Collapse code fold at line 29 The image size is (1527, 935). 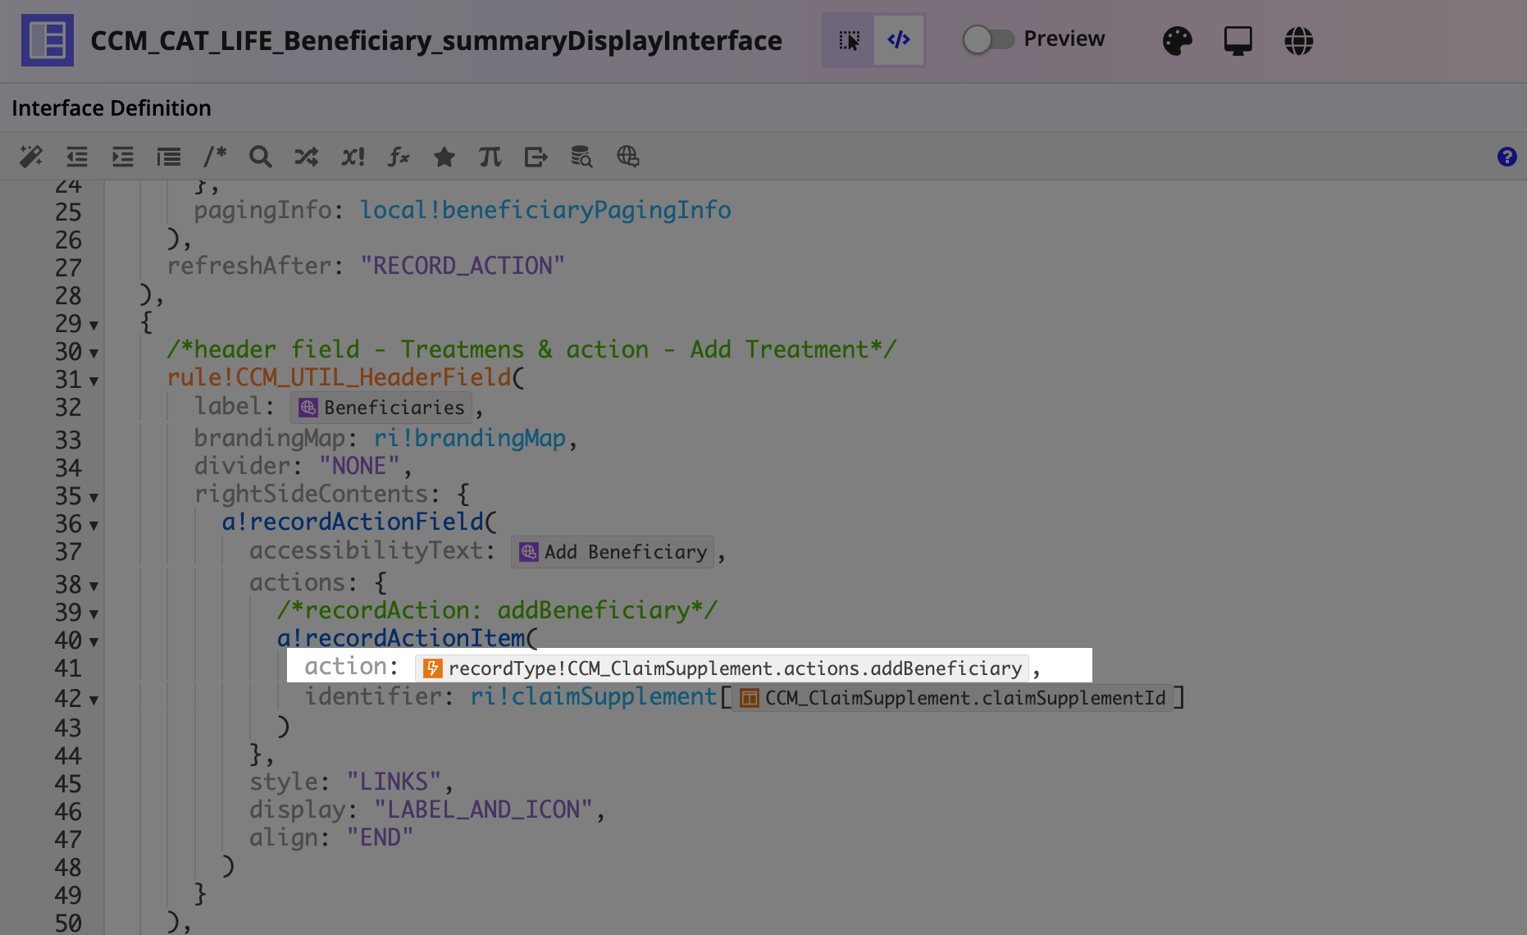click(x=93, y=326)
